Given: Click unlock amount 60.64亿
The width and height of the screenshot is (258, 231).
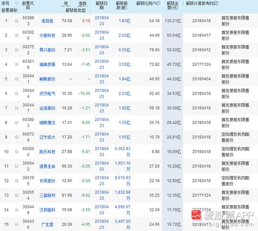Looking at the screenshot, I should (174, 35).
